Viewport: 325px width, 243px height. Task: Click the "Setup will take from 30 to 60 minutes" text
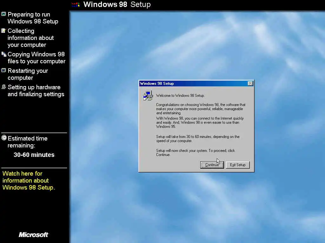tap(198, 139)
